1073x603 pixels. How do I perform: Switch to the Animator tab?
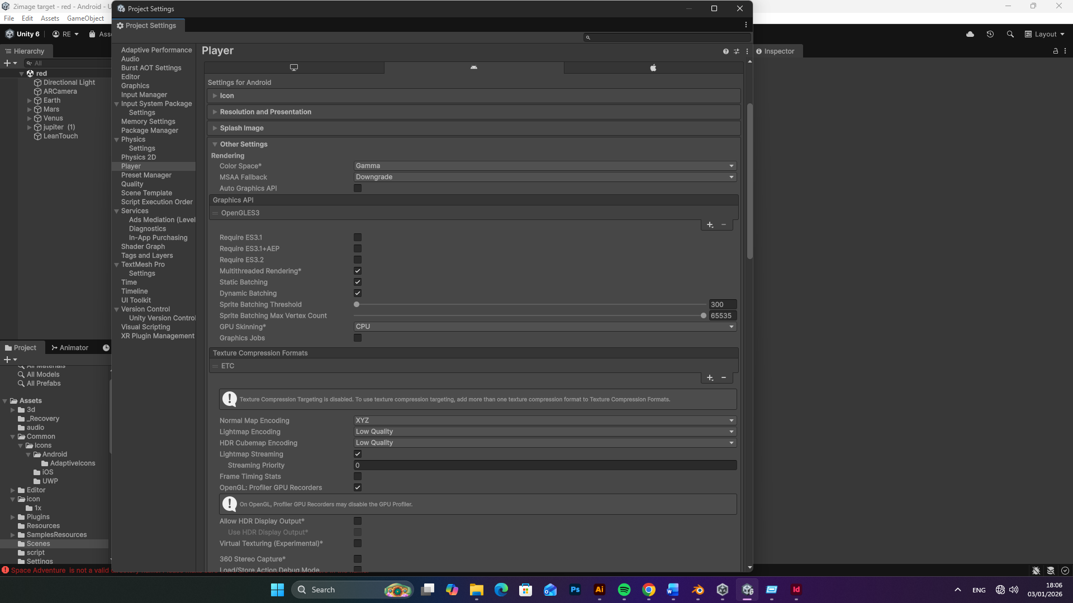(70, 348)
